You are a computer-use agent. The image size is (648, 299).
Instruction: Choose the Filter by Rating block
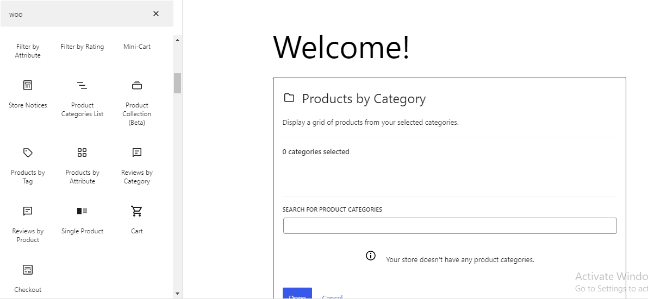tap(82, 47)
